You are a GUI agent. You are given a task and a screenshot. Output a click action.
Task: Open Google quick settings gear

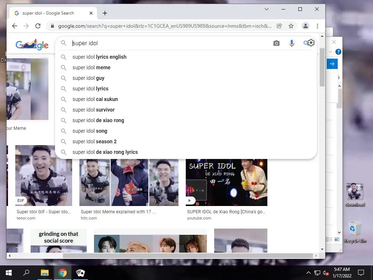coord(311,43)
